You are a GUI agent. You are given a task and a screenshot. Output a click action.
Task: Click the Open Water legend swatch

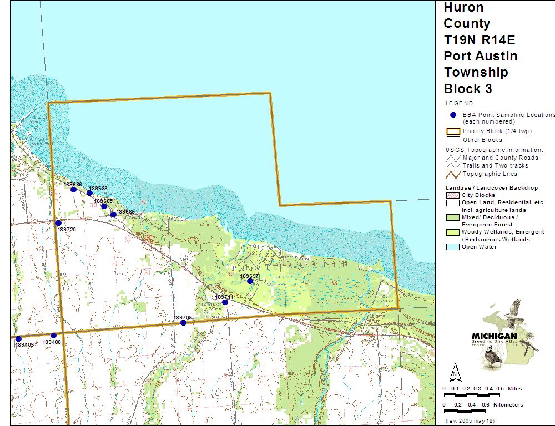(452, 247)
